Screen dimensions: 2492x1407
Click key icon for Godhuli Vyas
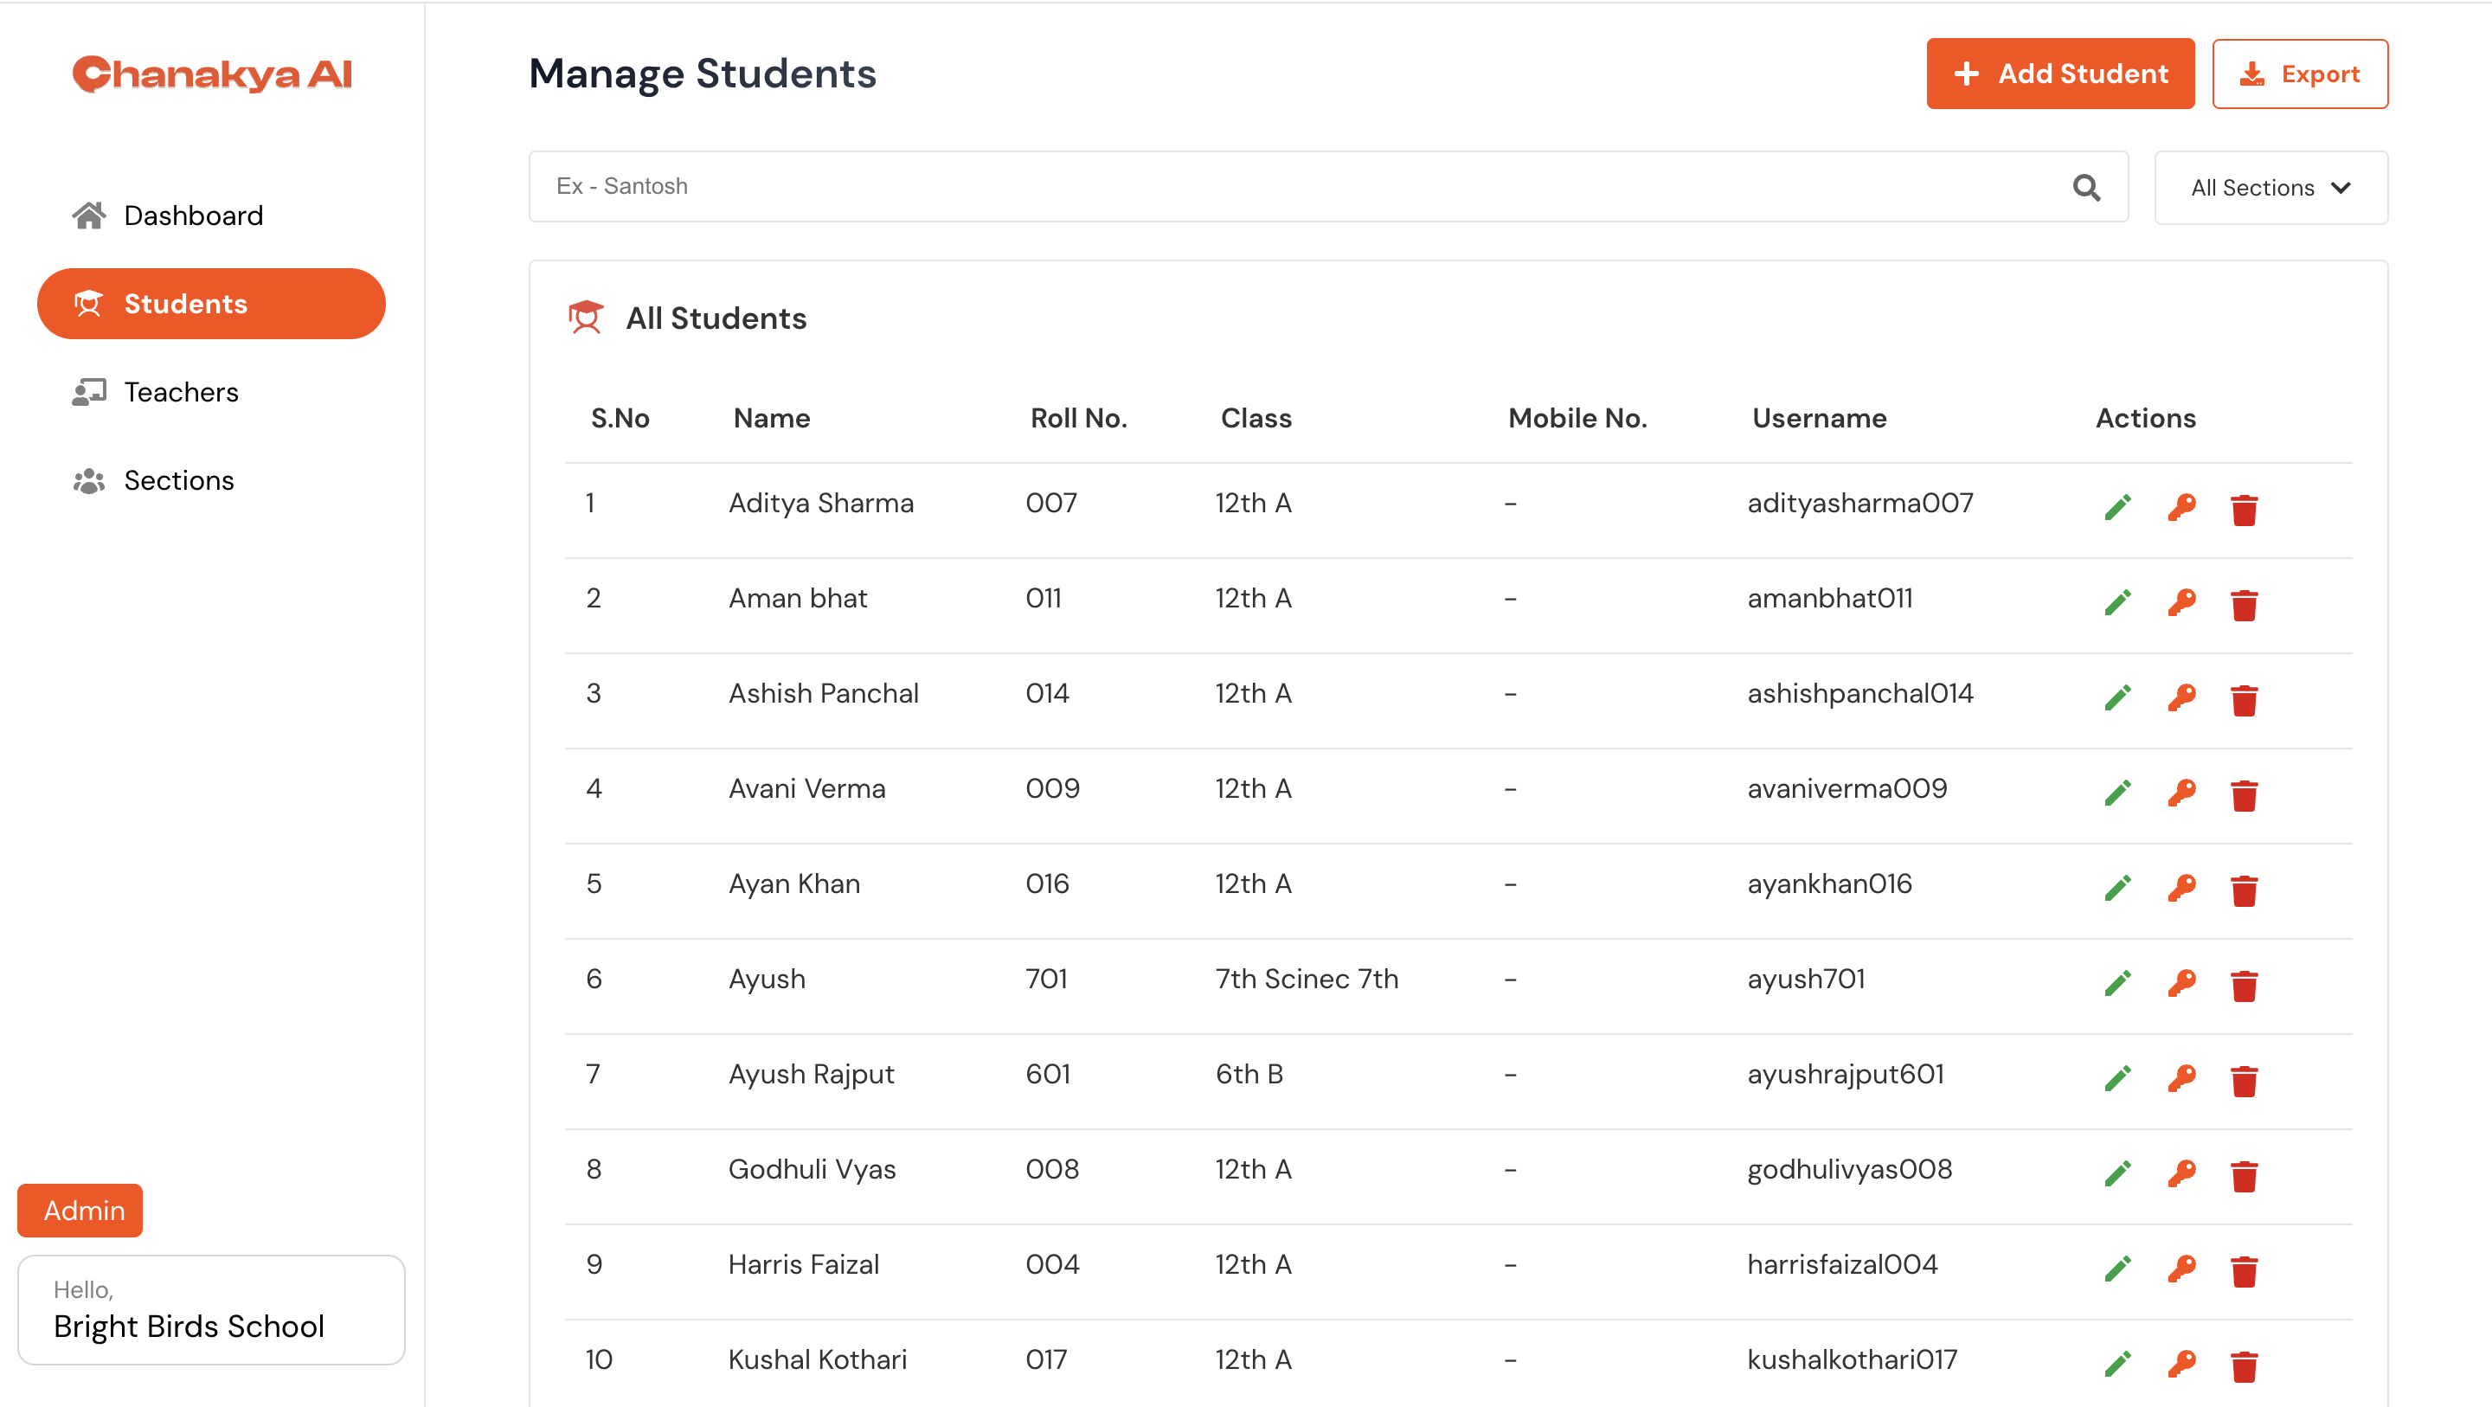pyautogui.click(x=2181, y=1172)
